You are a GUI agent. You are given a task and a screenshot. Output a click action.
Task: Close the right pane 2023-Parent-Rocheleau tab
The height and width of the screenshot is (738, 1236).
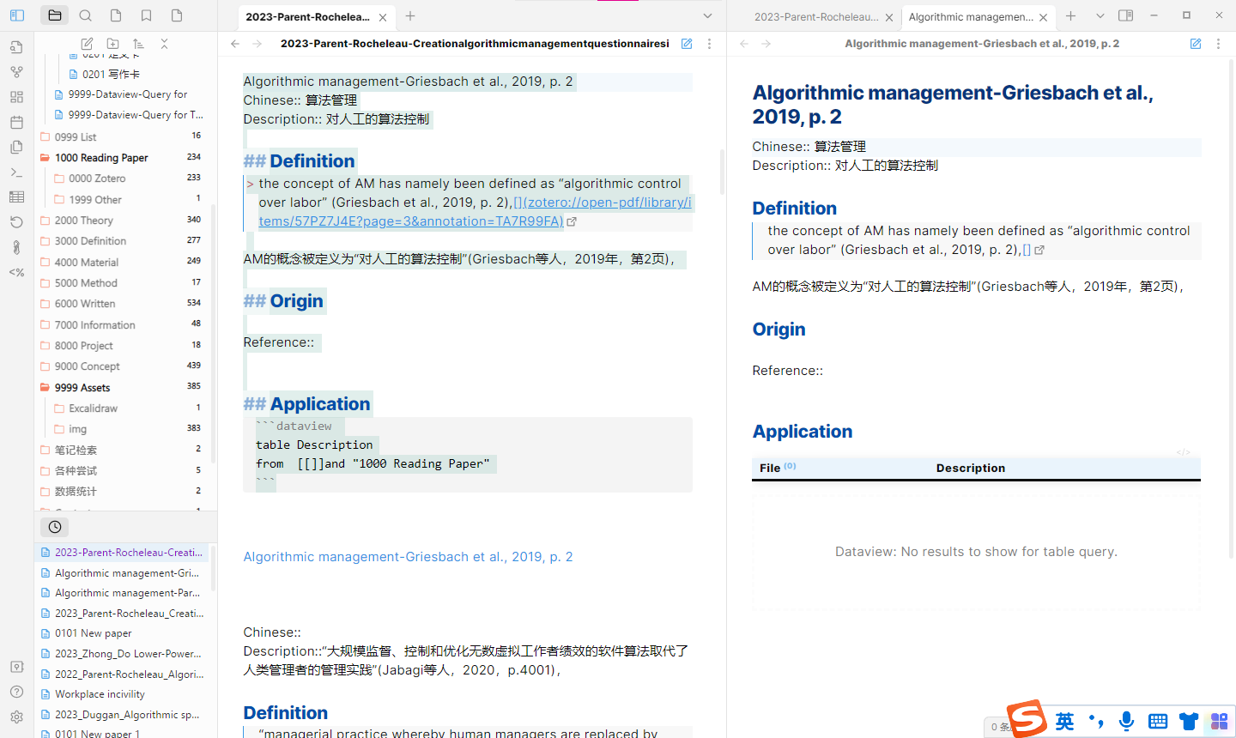click(889, 17)
